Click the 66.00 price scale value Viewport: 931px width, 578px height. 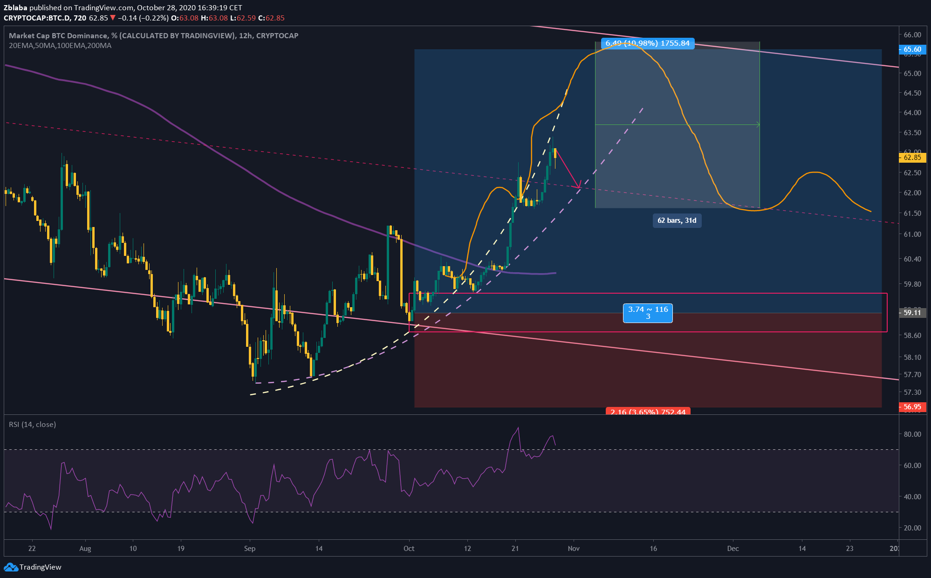click(912, 35)
